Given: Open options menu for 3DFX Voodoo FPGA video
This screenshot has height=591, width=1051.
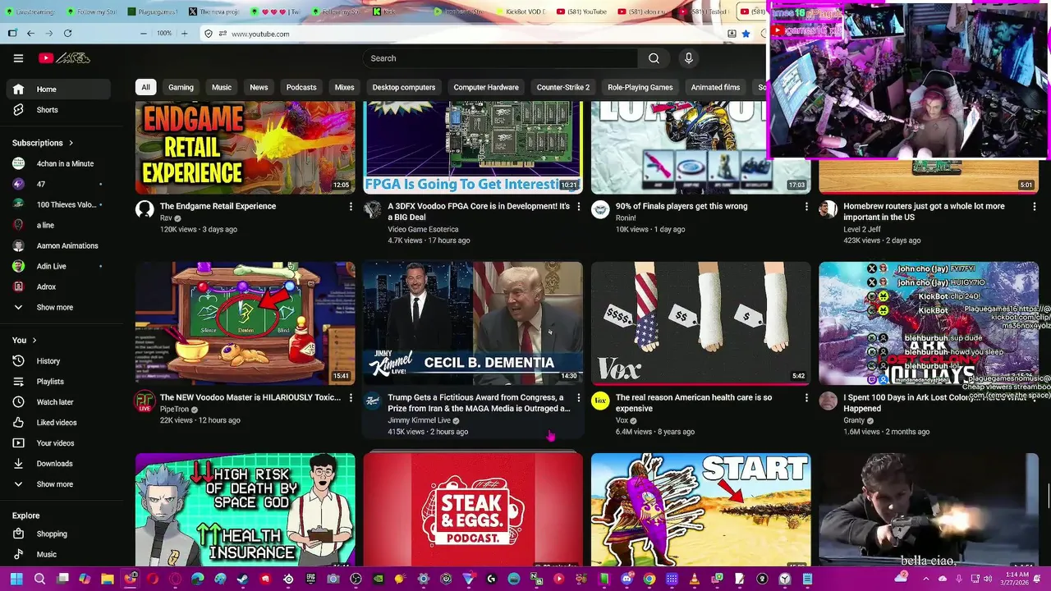Looking at the screenshot, I should (x=578, y=207).
